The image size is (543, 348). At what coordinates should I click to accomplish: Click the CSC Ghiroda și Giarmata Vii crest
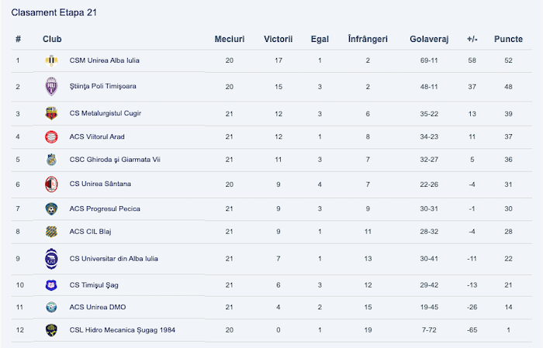pos(51,160)
